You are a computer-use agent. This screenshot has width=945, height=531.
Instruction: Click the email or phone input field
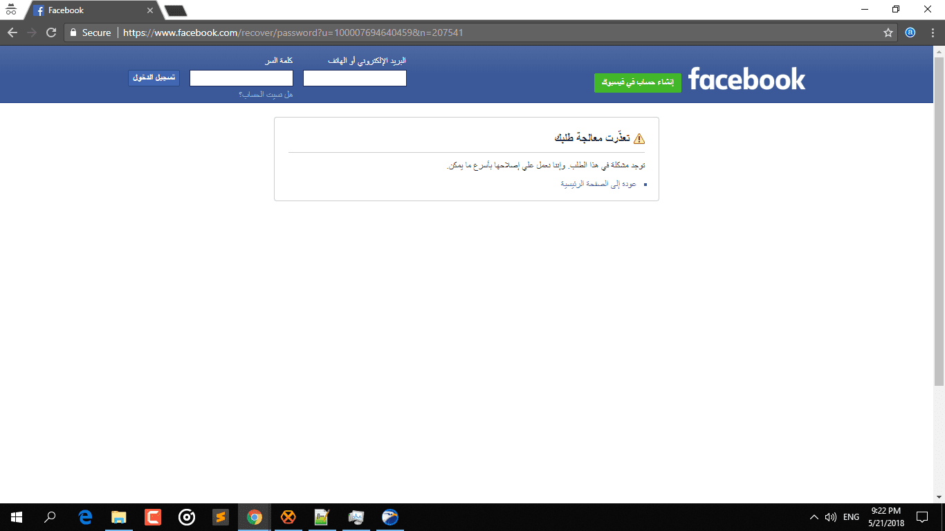pyautogui.click(x=355, y=78)
